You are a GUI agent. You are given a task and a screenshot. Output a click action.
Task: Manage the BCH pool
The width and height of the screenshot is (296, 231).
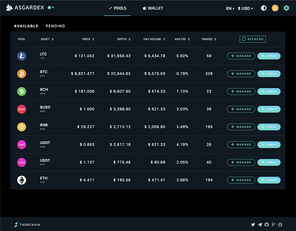coord(241,91)
